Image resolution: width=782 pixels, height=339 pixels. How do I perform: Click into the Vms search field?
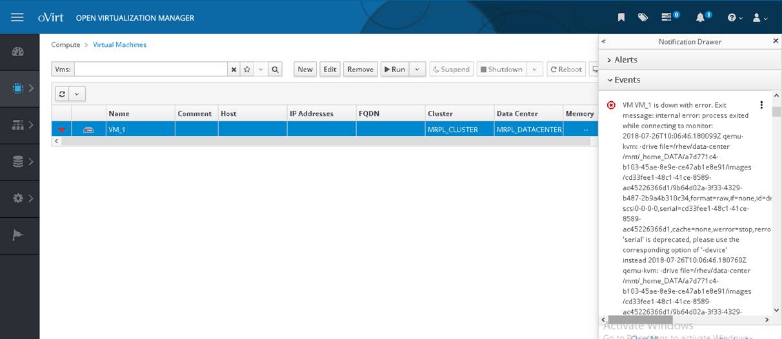[x=150, y=70]
